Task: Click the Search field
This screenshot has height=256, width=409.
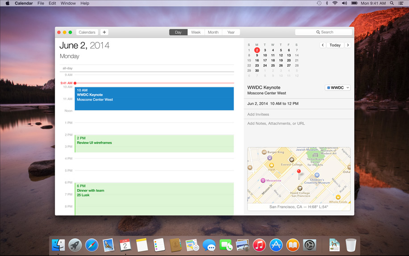Action: pos(323,32)
